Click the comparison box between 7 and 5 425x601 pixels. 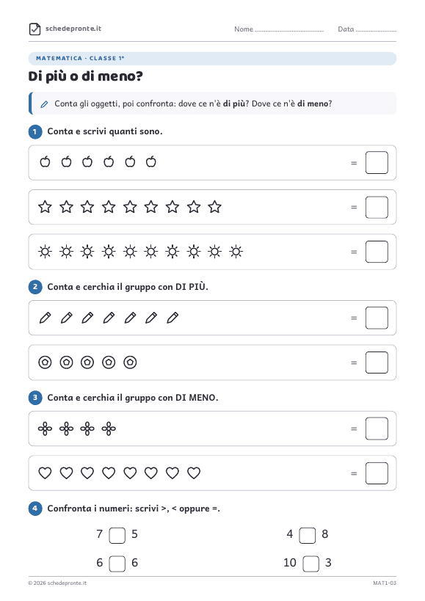117,536
